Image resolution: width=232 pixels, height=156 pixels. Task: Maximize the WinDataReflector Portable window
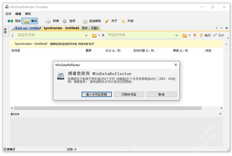[x=213, y=7]
